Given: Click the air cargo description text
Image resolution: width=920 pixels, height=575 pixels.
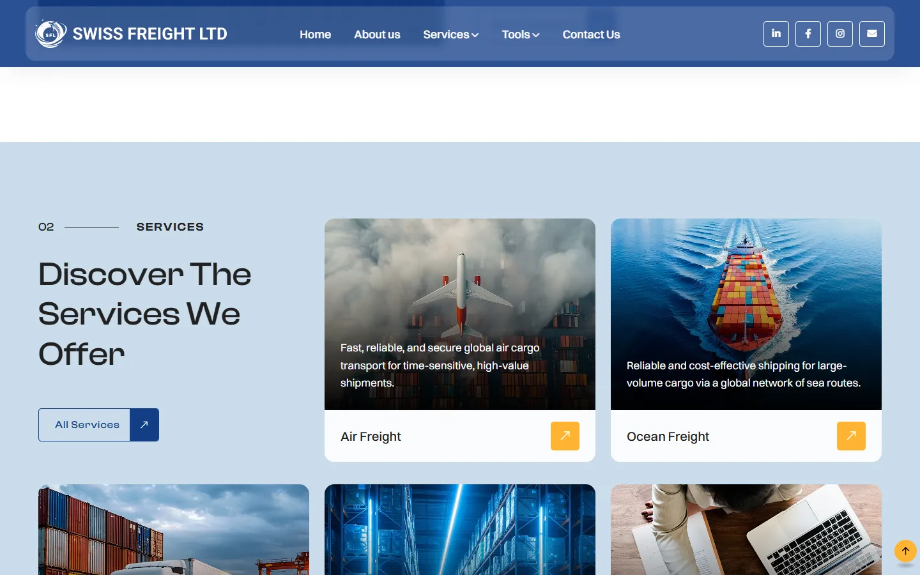Looking at the screenshot, I should click(x=440, y=365).
